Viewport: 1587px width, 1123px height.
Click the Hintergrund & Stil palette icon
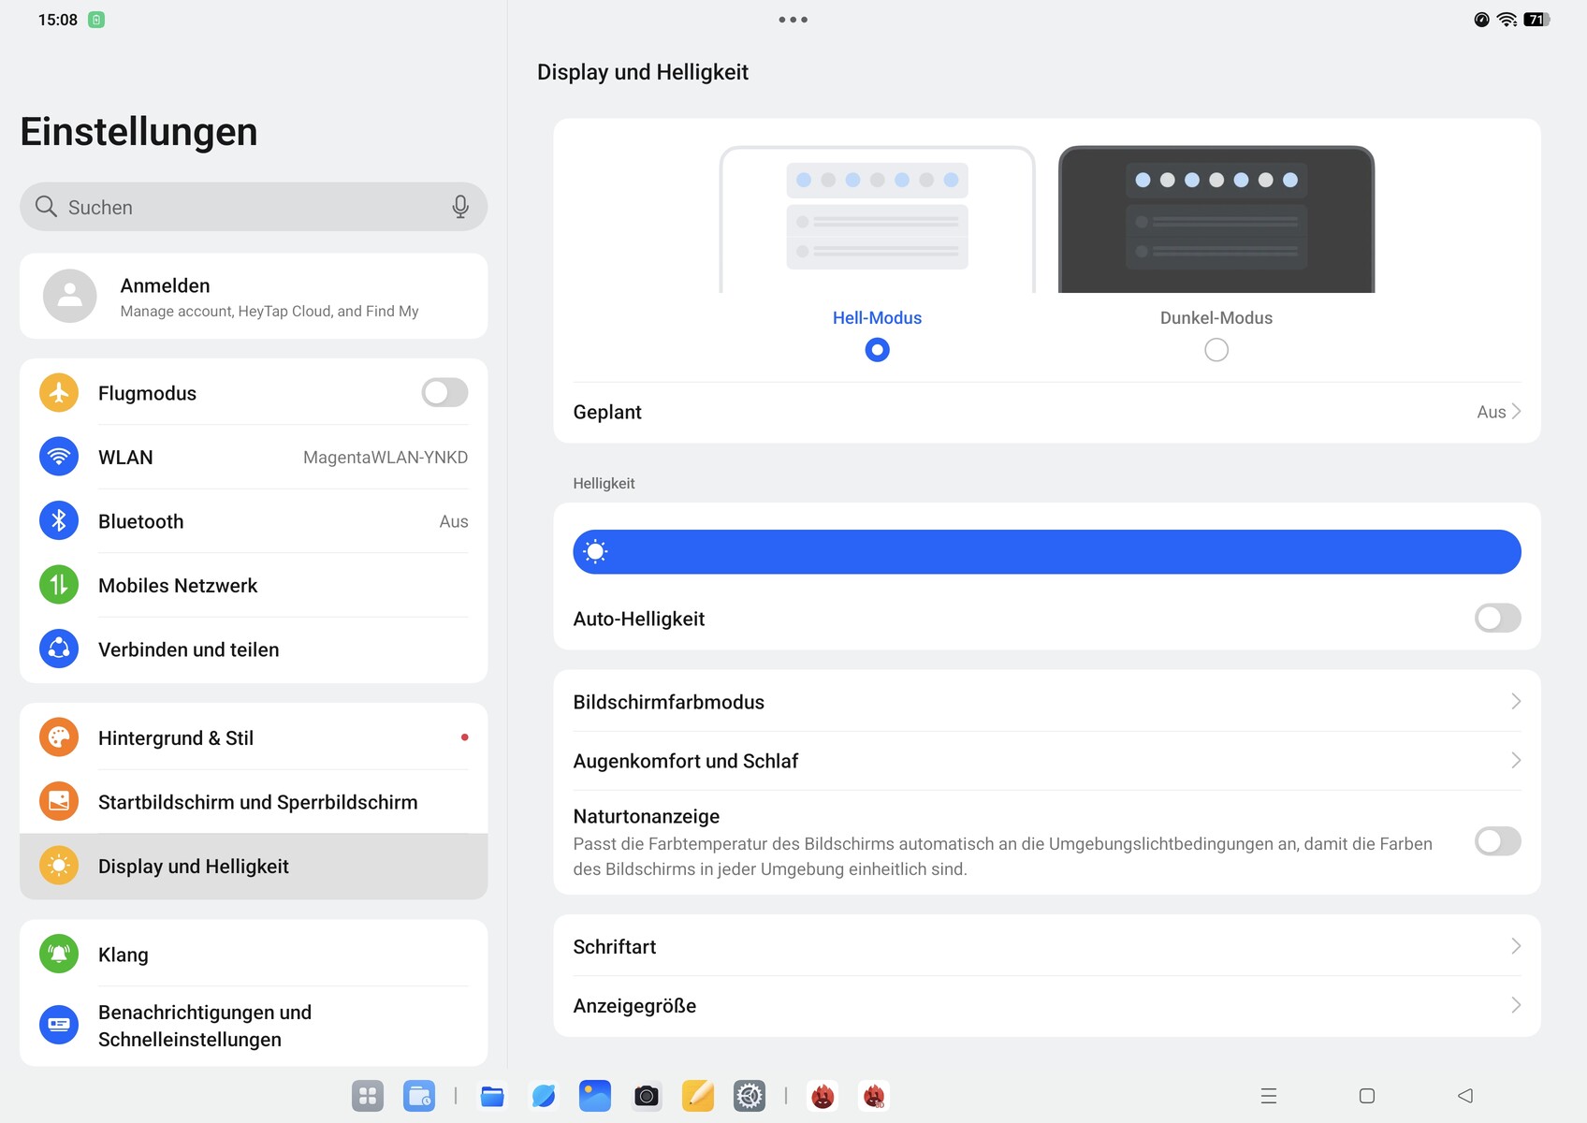[x=59, y=737]
